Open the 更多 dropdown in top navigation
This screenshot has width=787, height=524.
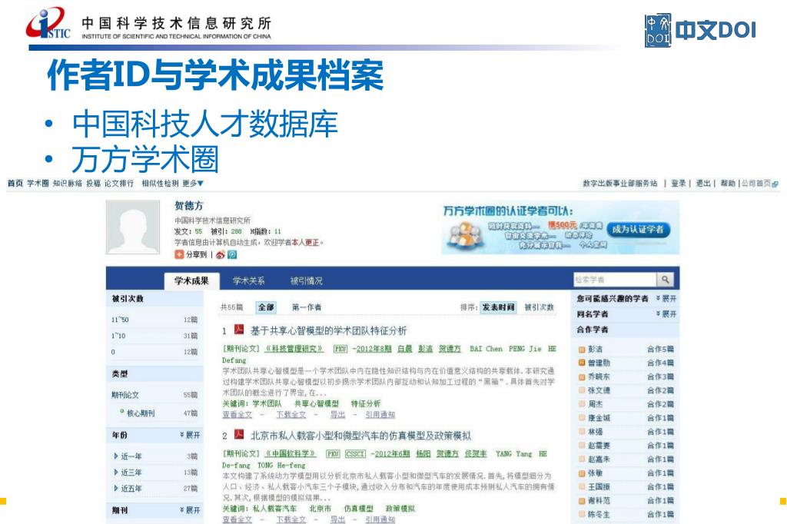pyautogui.click(x=193, y=184)
